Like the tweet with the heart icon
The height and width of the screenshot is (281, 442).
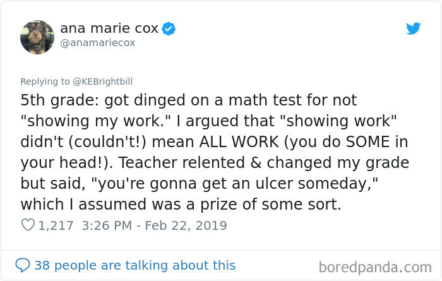(x=27, y=225)
